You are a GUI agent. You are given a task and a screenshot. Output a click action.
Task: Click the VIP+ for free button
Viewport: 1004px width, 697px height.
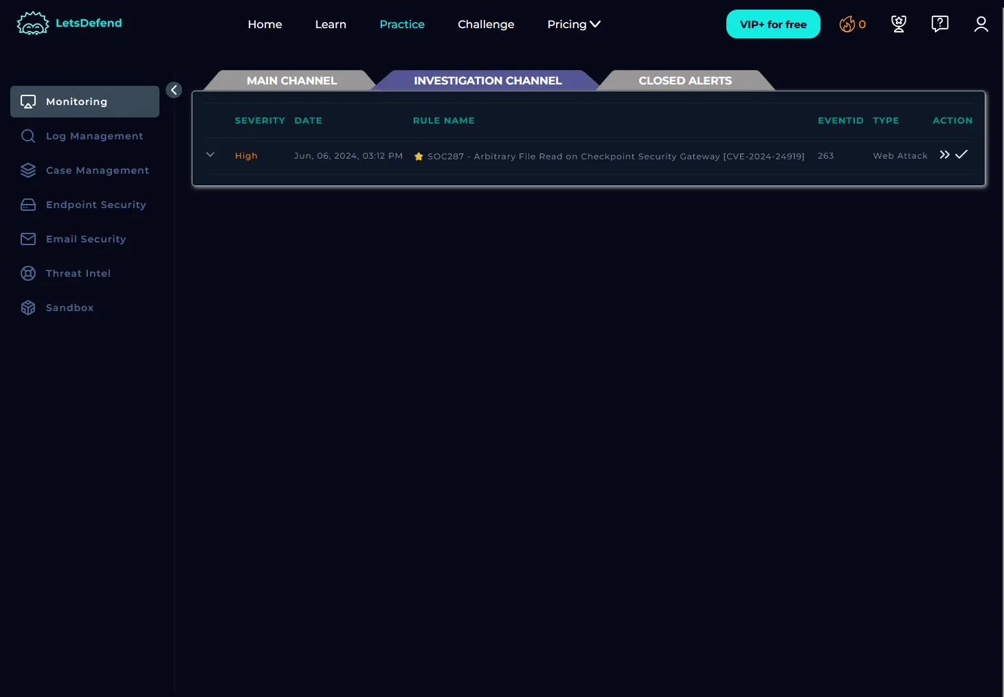772,24
